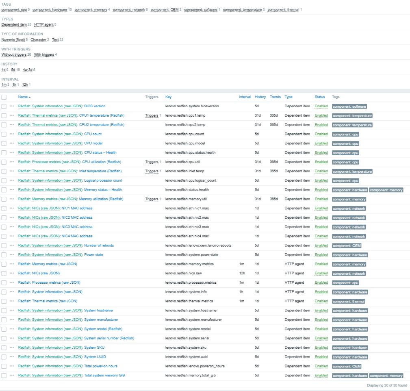Toggle Enabled status for BIOS version item
The height and width of the screenshot is (391, 410).
coord(321,106)
